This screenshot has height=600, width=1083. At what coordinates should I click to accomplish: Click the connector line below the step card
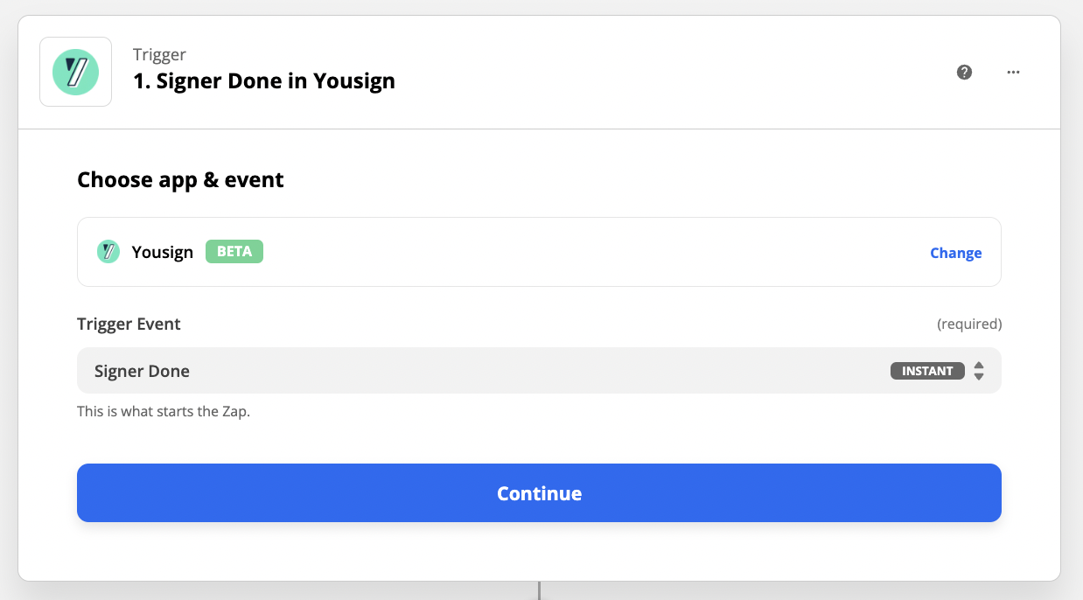(539, 590)
